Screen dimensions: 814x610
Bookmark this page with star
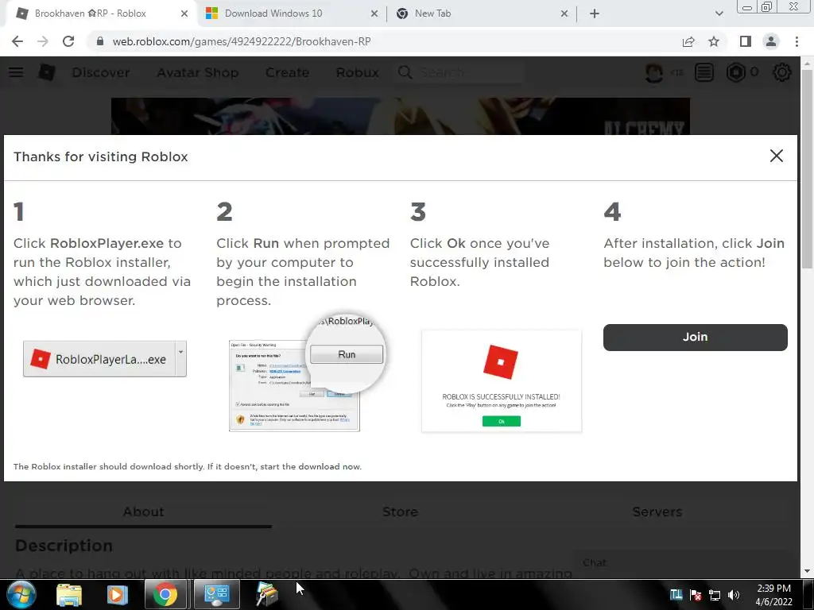714,41
